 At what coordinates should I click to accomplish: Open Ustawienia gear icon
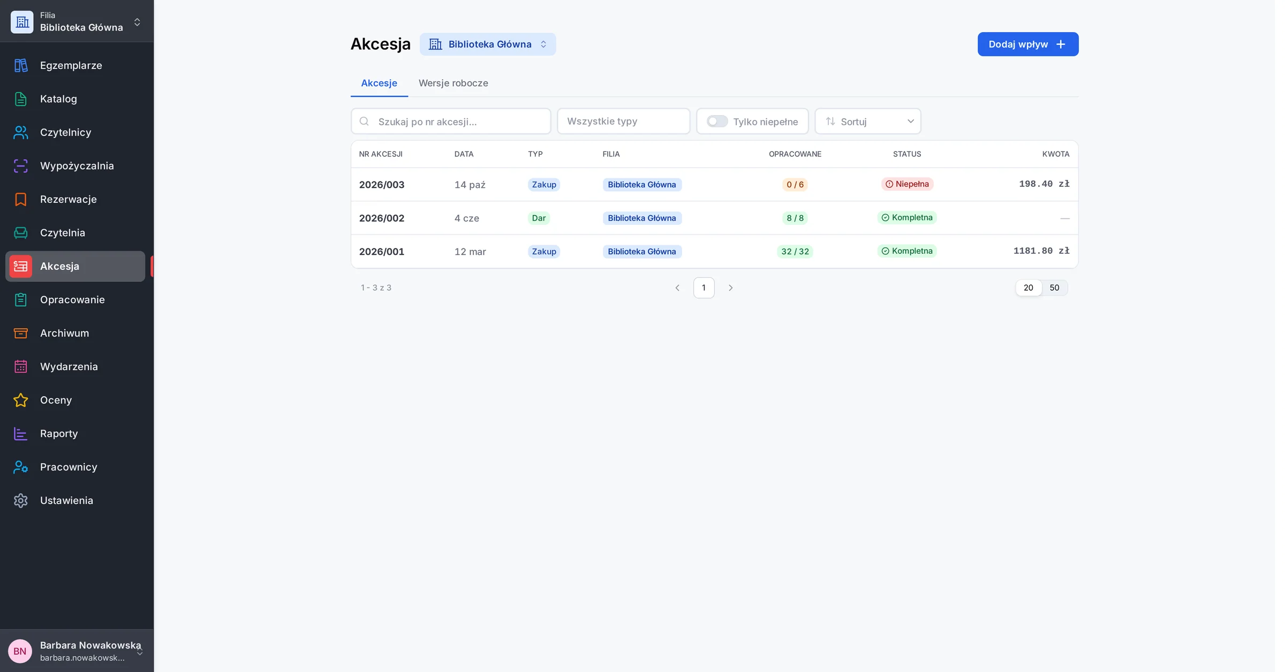click(x=21, y=501)
